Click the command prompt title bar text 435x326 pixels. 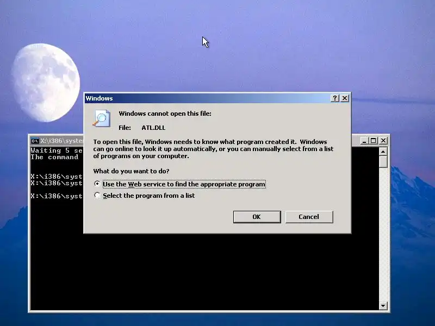(x=61, y=141)
